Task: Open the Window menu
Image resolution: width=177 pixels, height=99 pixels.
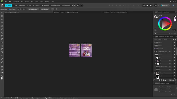Action: [47, 2]
